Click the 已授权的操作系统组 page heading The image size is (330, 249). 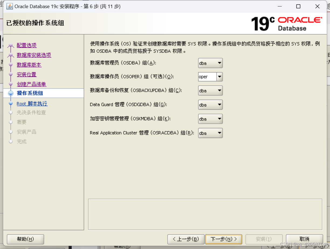35,23
